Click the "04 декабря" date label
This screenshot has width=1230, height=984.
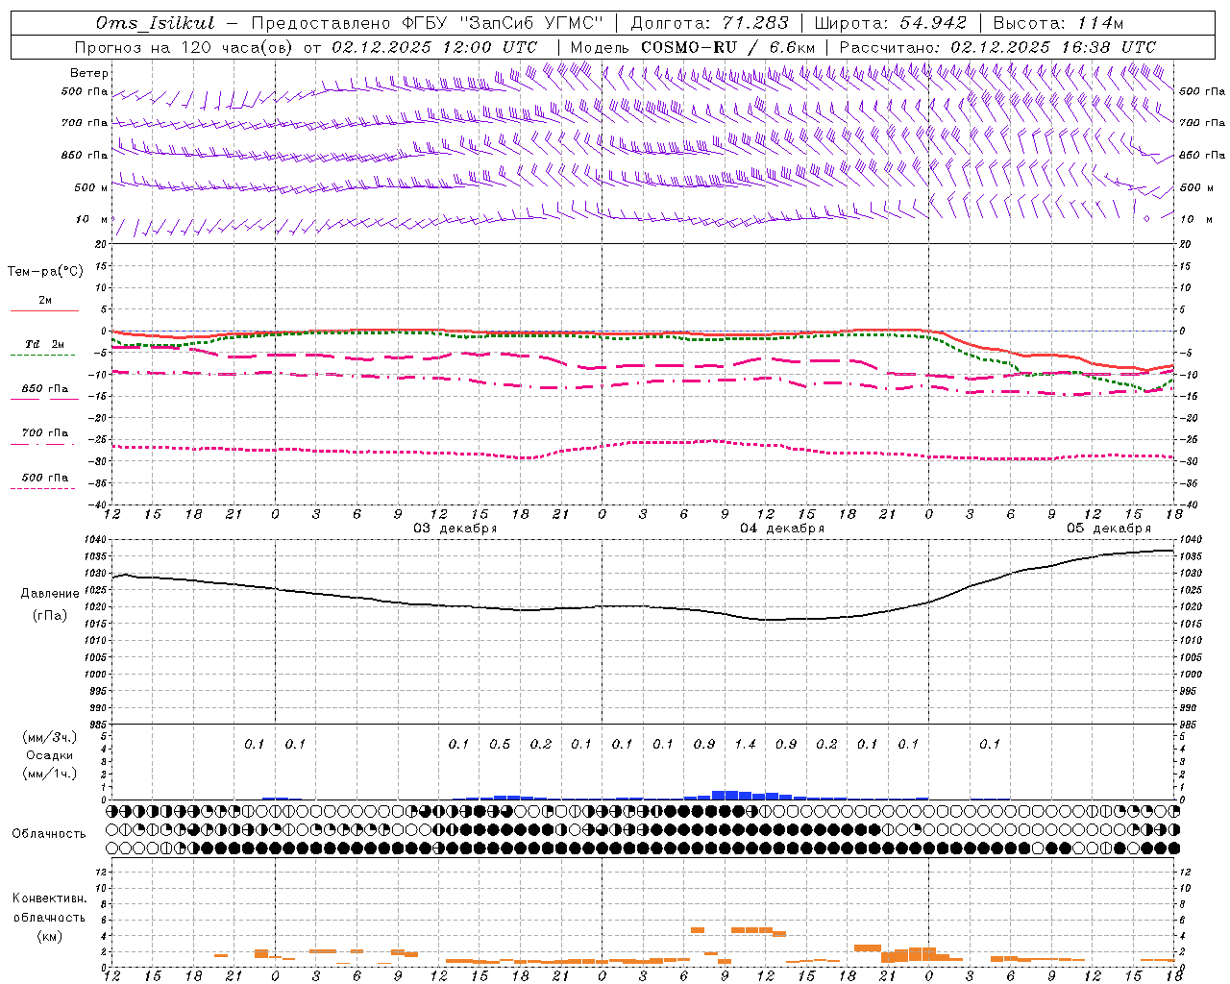[781, 529]
